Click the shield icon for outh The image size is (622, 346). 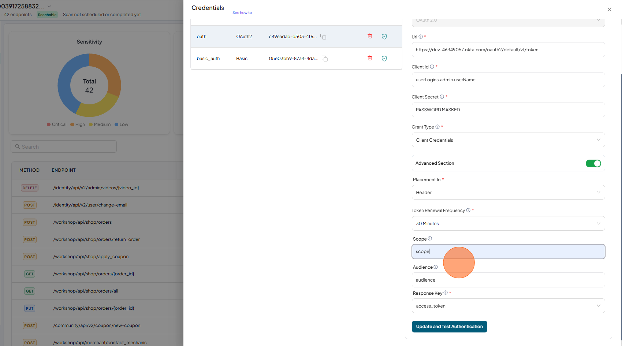click(x=384, y=37)
